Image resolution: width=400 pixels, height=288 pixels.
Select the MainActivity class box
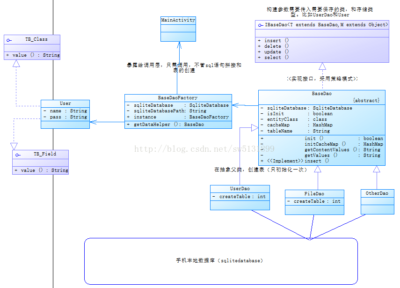[x=178, y=29]
